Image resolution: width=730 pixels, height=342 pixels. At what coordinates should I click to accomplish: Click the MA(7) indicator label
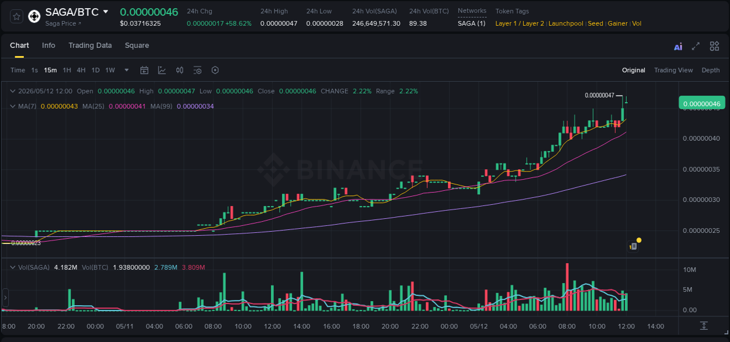point(27,106)
